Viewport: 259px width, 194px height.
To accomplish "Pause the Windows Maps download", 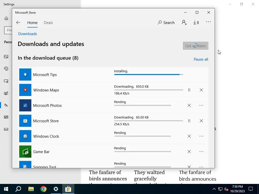I will 189,90.
